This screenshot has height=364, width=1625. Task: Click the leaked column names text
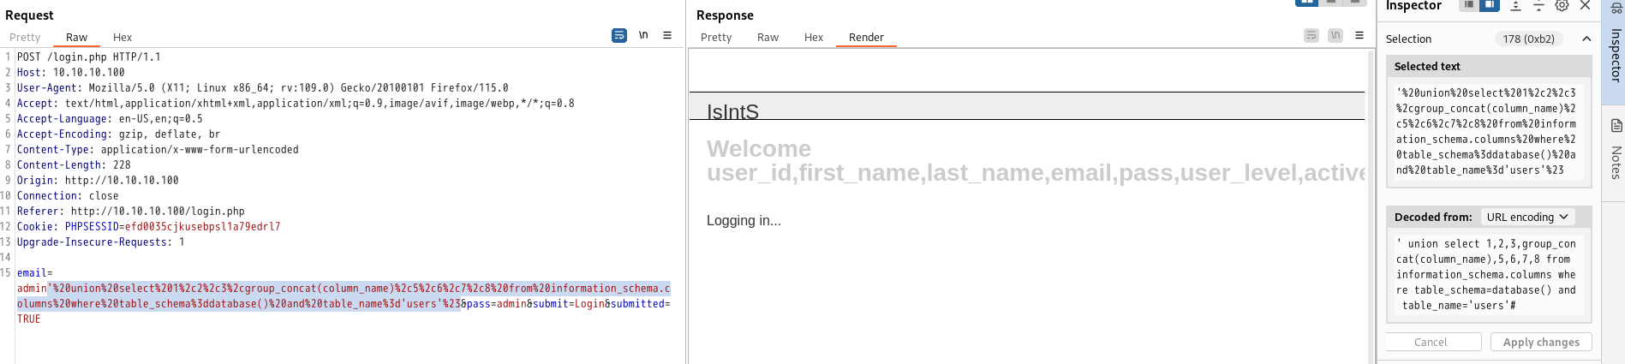[x=1036, y=173]
